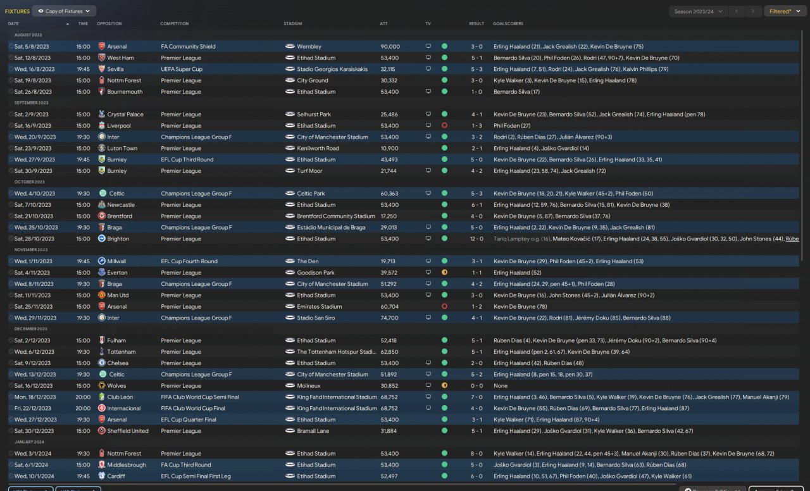Open the FA Community Shield competition link

(189, 46)
